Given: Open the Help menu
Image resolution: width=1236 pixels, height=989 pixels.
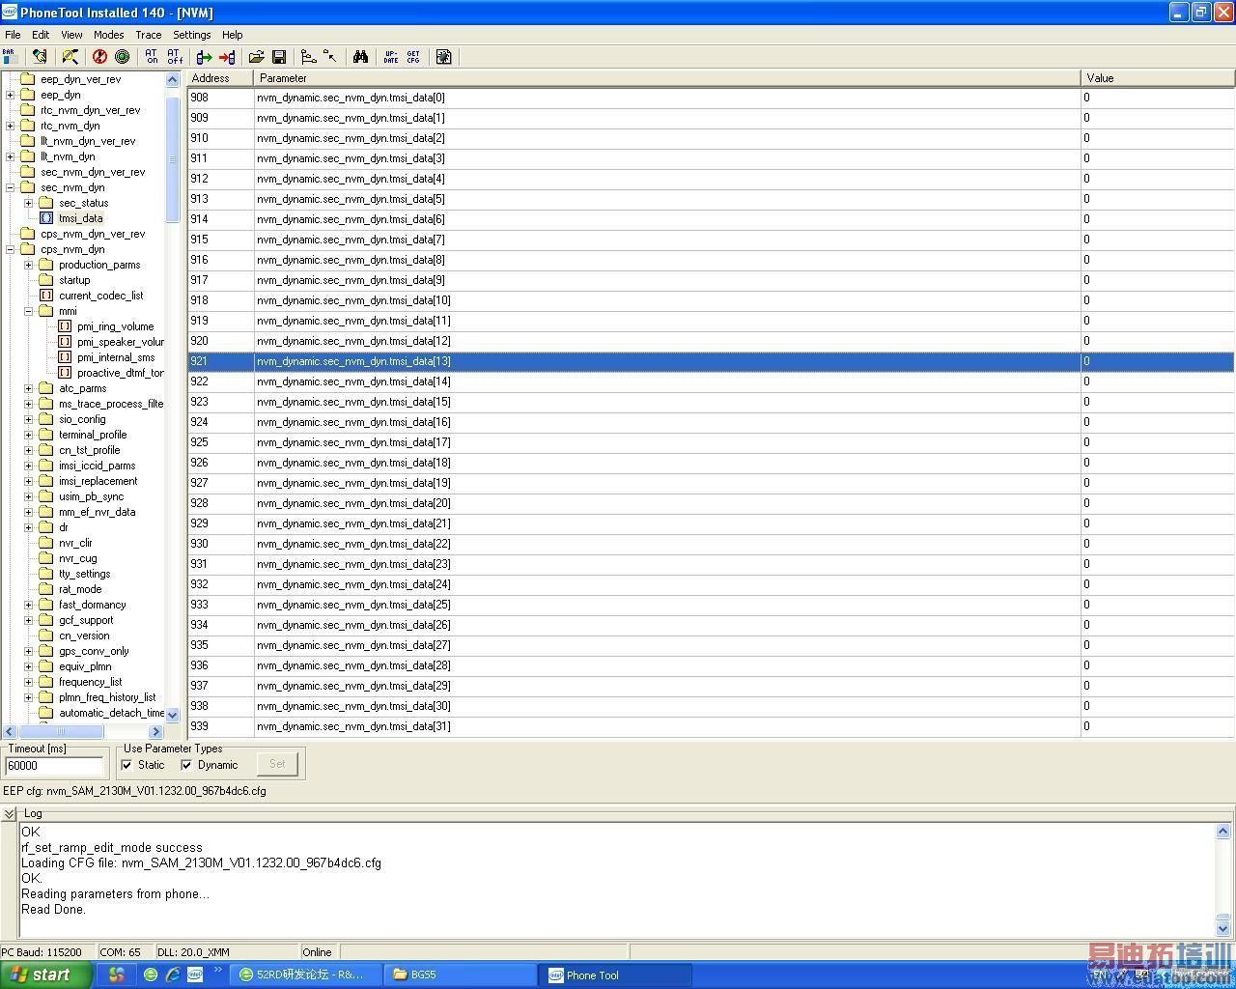Looking at the screenshot, I should [x=233, y=35].
